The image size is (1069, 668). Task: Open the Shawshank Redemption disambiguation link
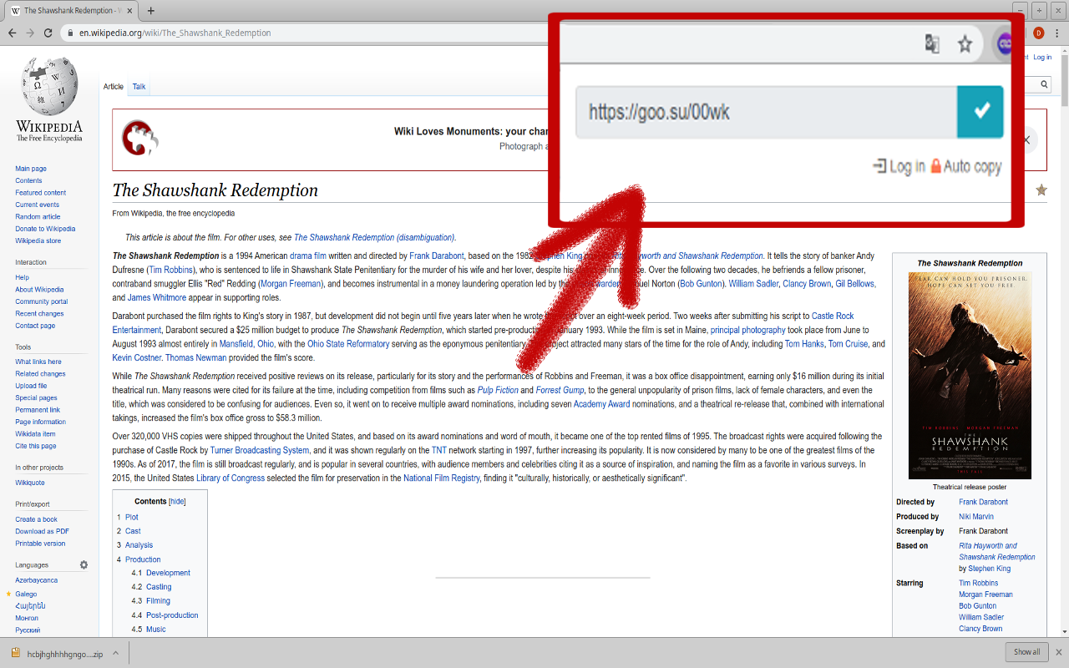[374, 238]
